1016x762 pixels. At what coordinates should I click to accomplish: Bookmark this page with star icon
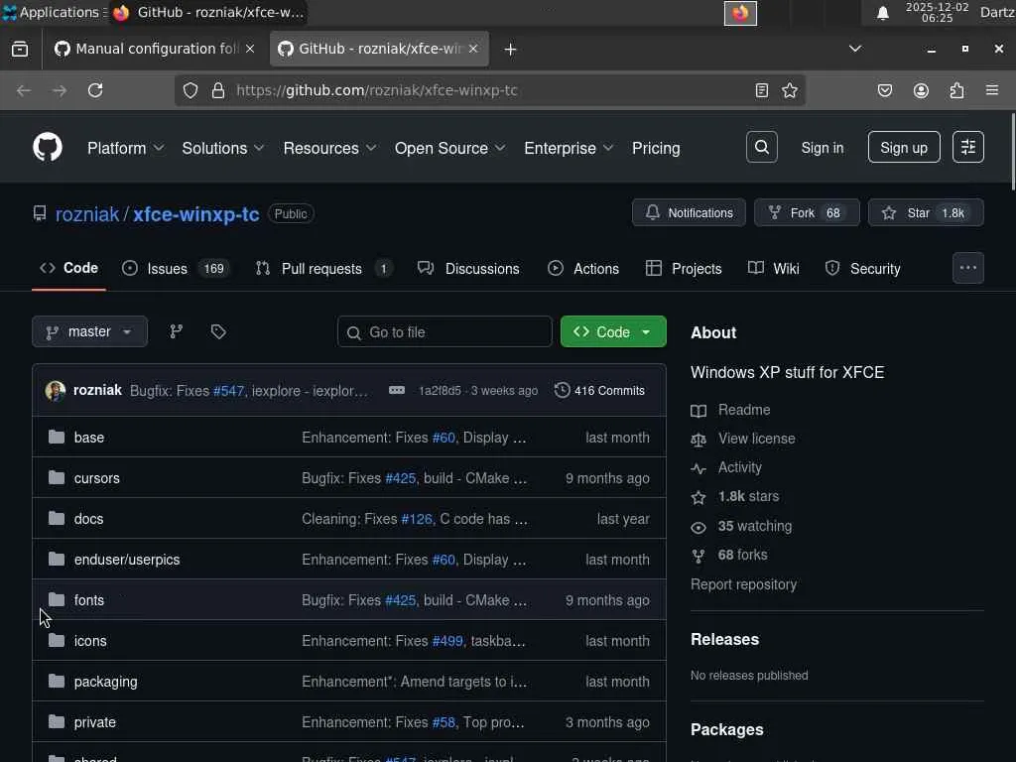[789, 90]
